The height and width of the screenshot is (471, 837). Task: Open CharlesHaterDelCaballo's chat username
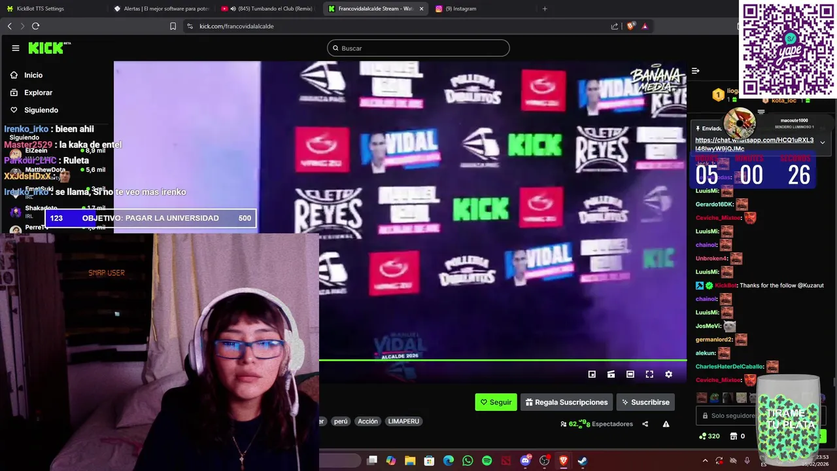pos(729,366)
